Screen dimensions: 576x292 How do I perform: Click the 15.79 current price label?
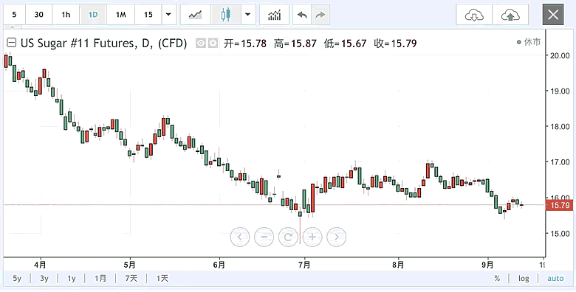(x=560, y=206)
